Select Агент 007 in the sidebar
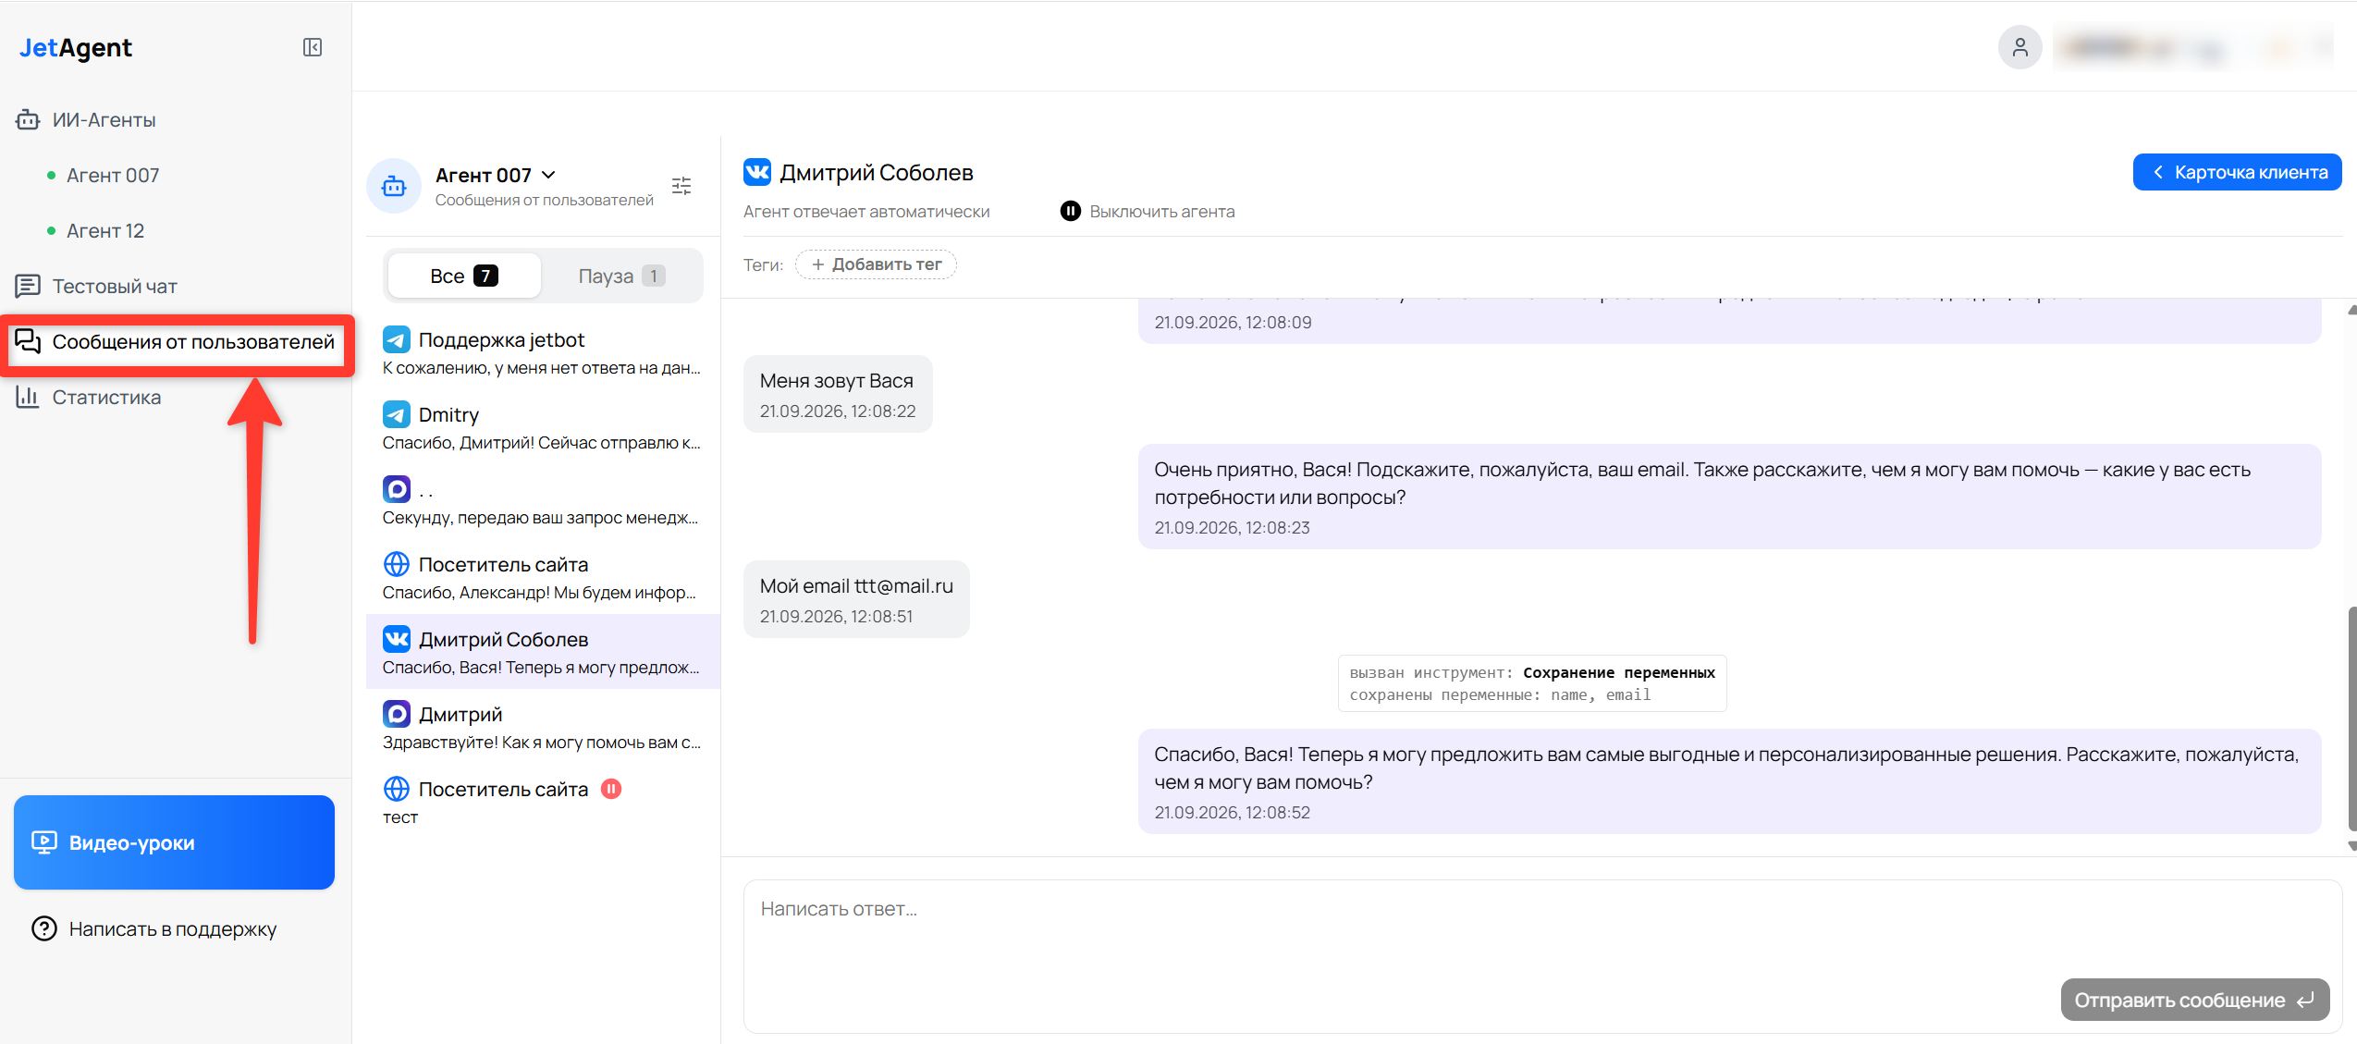 pyautogui.click(x=113, y=176)
